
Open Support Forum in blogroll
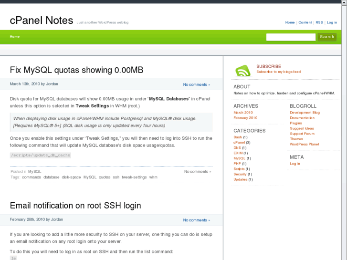302,134
